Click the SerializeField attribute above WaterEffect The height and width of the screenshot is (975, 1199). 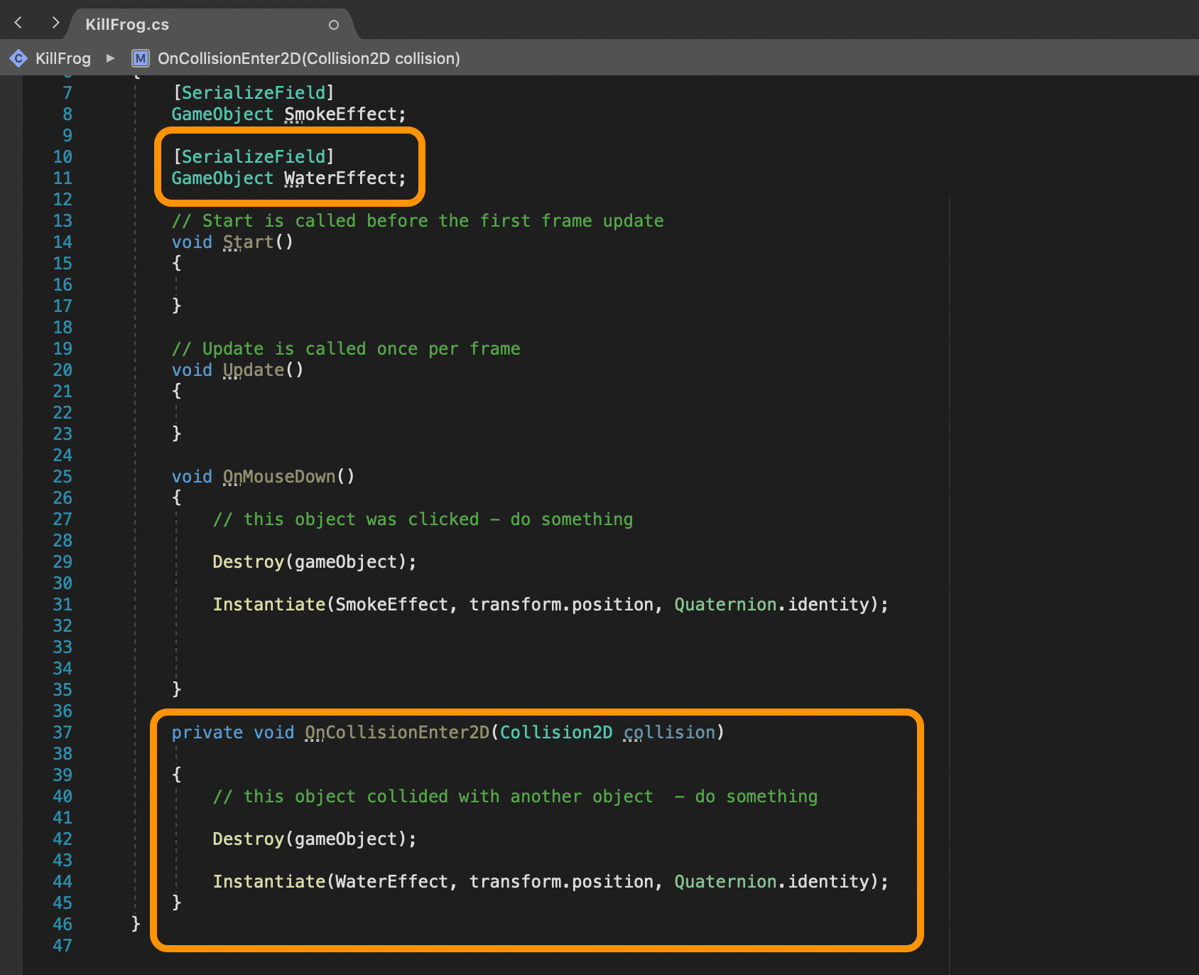tap(254, 156)
